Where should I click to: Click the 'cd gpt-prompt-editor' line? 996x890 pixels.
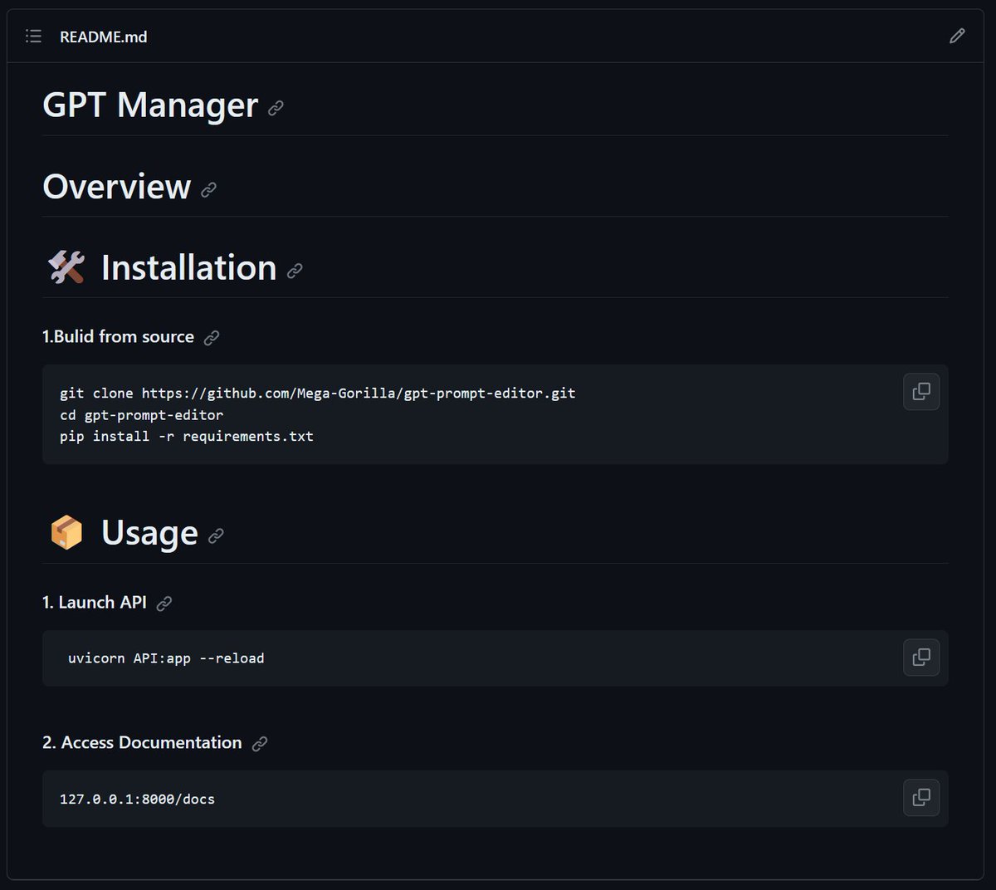click(x=142, y=414)
